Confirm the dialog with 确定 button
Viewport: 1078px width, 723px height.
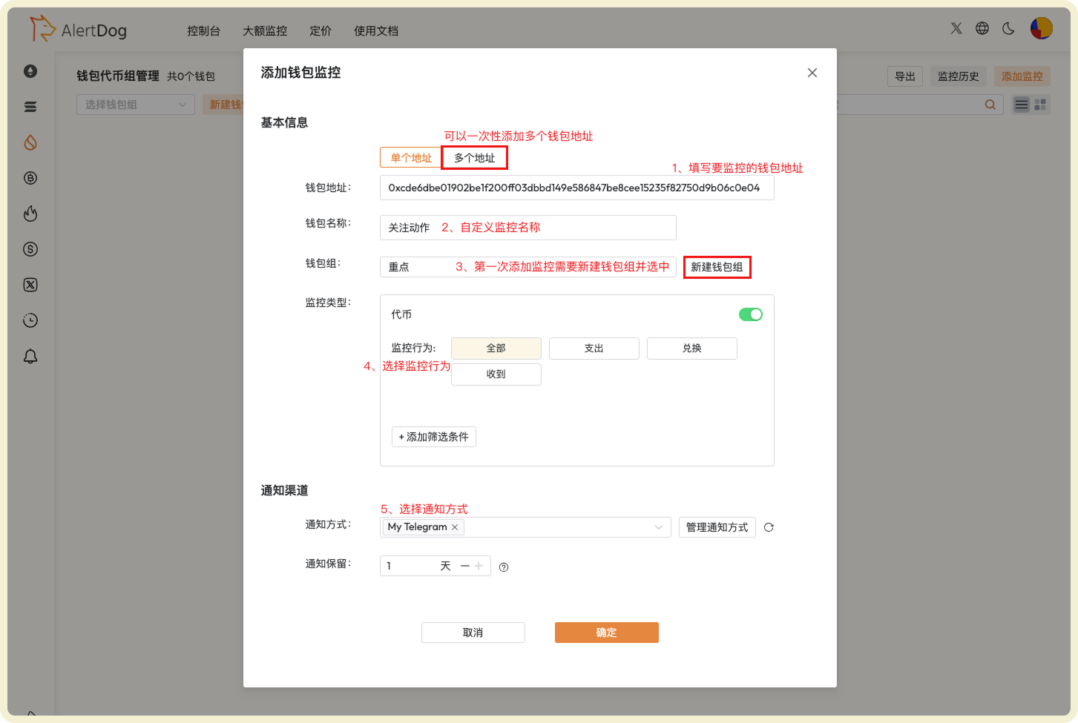[x=606, y=632]
